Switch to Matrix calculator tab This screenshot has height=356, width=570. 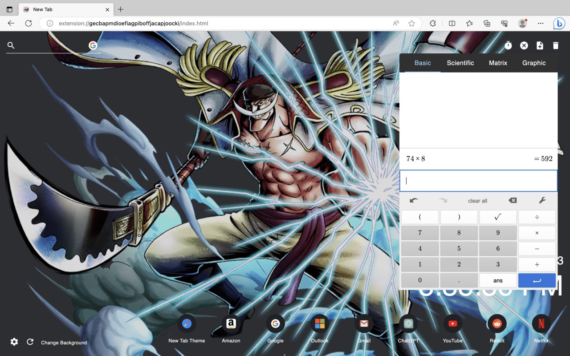pos(498,63)
